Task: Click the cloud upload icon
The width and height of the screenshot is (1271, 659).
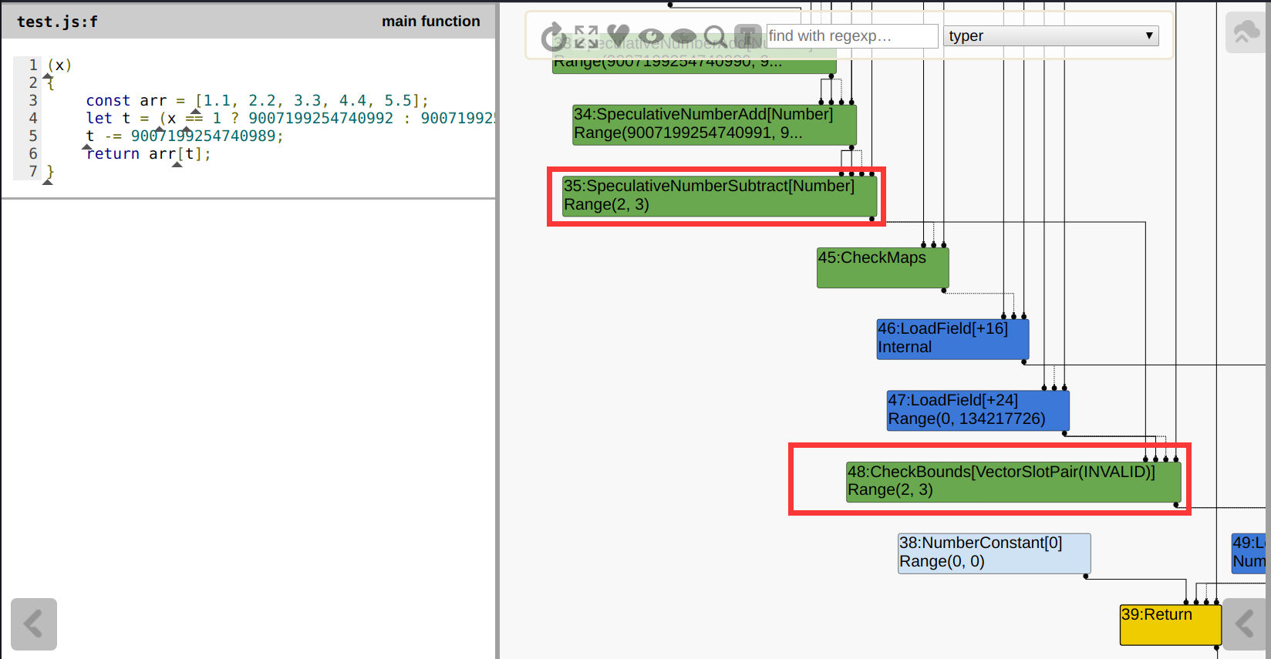Action: 1245,33
